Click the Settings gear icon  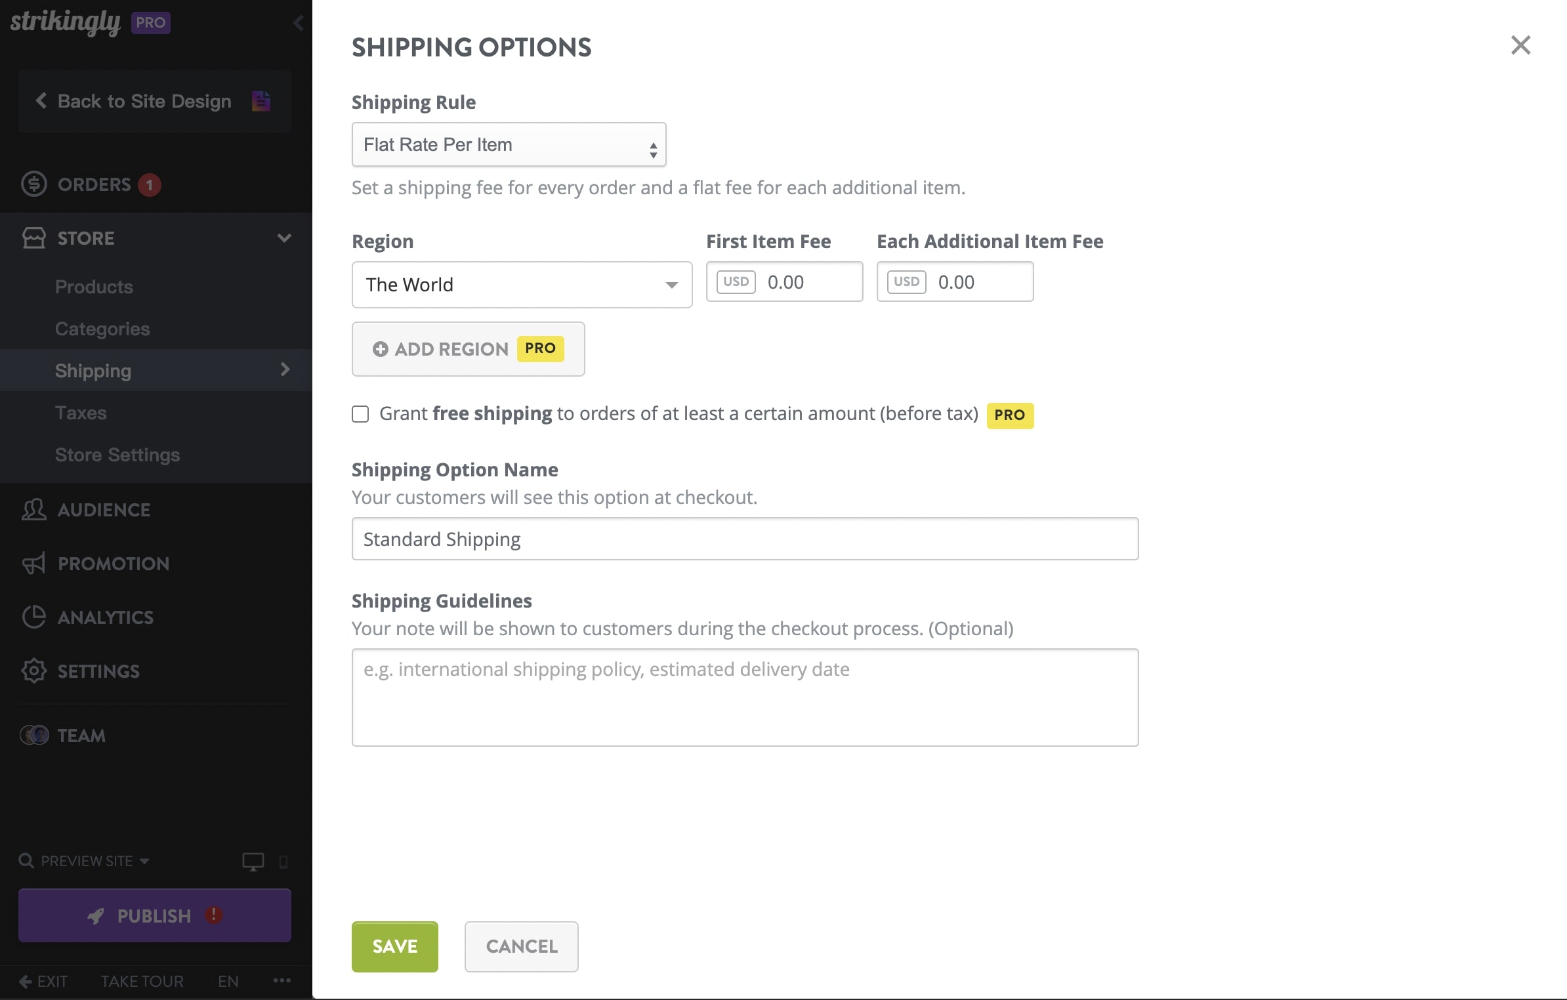(x=33, y=671)
